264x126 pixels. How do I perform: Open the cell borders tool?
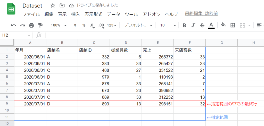(x=233, y=25)
